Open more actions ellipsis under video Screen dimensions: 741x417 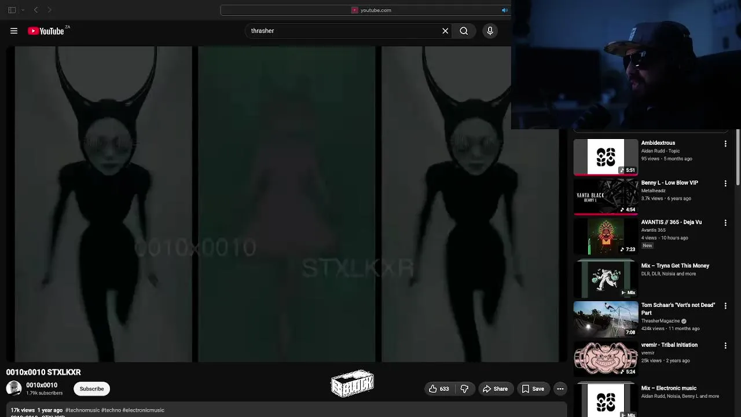click(560, 389)
